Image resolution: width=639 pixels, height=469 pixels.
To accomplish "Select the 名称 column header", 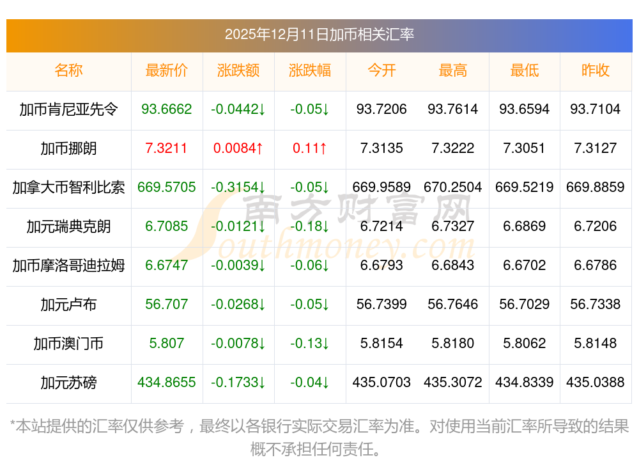I will pyautogui.click(x=68, y=70).
